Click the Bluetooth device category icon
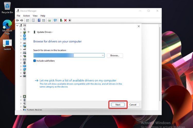This screenshot has height=128, width=193. 24,36
